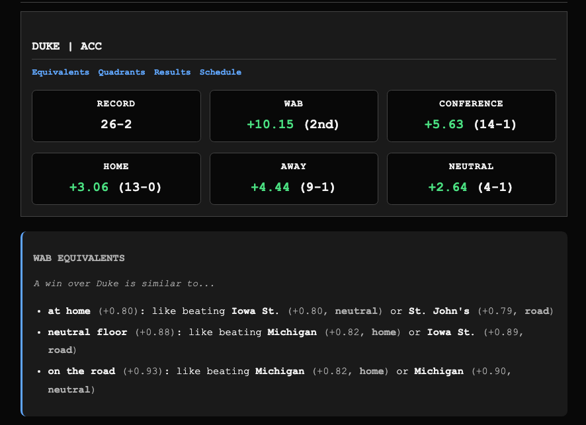Image resolution: width=586 pixels, height=425 pixels.
Task: Open the Results link
Action: tap(172, 72)
